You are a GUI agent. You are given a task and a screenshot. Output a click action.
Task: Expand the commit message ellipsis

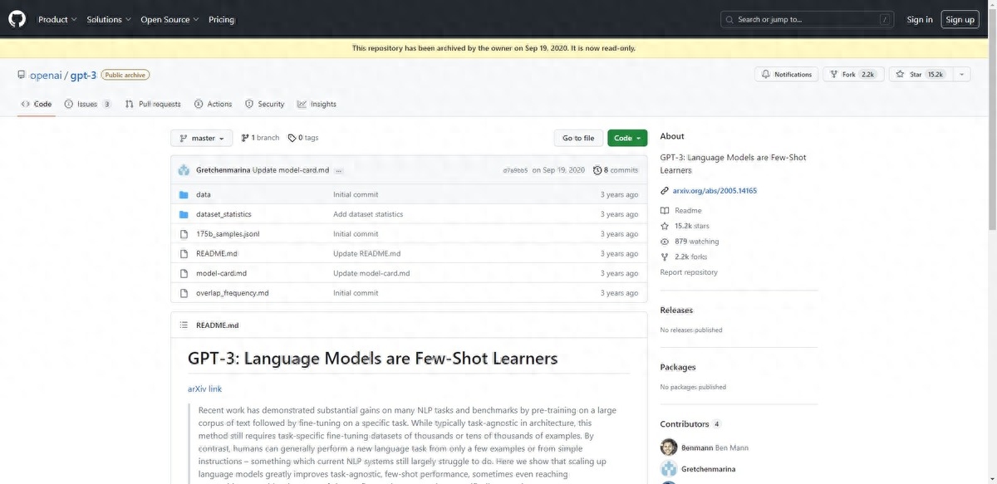click(339, 170)
